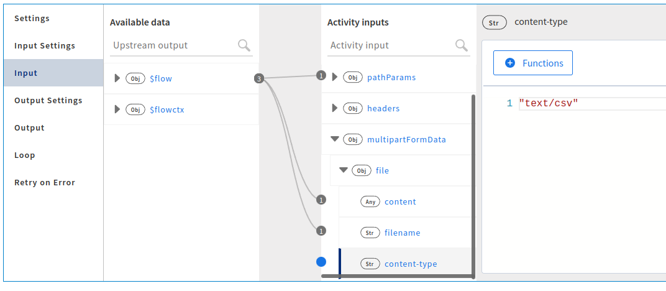Click the mapping badge left of pathParams

(321, 76)
